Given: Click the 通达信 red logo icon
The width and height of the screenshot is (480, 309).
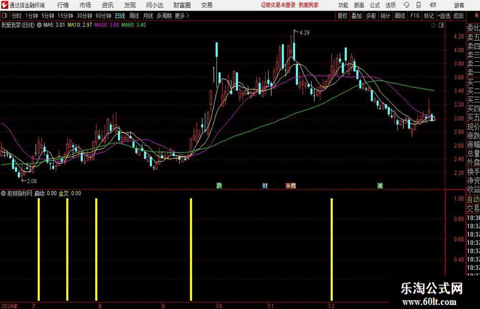Looking at the screenshot, I should coord(5,5).
